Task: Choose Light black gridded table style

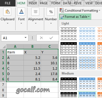Action: click(69, 63)
